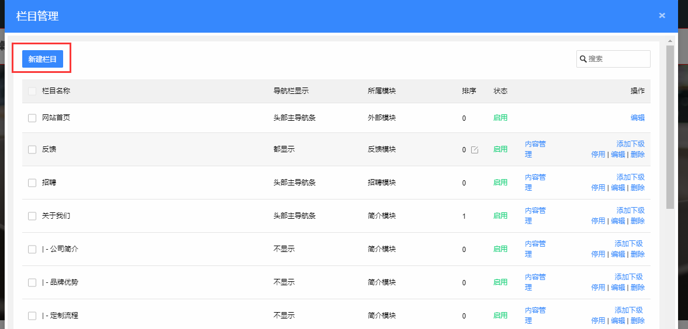Click the 关于我们 column name

56,216
